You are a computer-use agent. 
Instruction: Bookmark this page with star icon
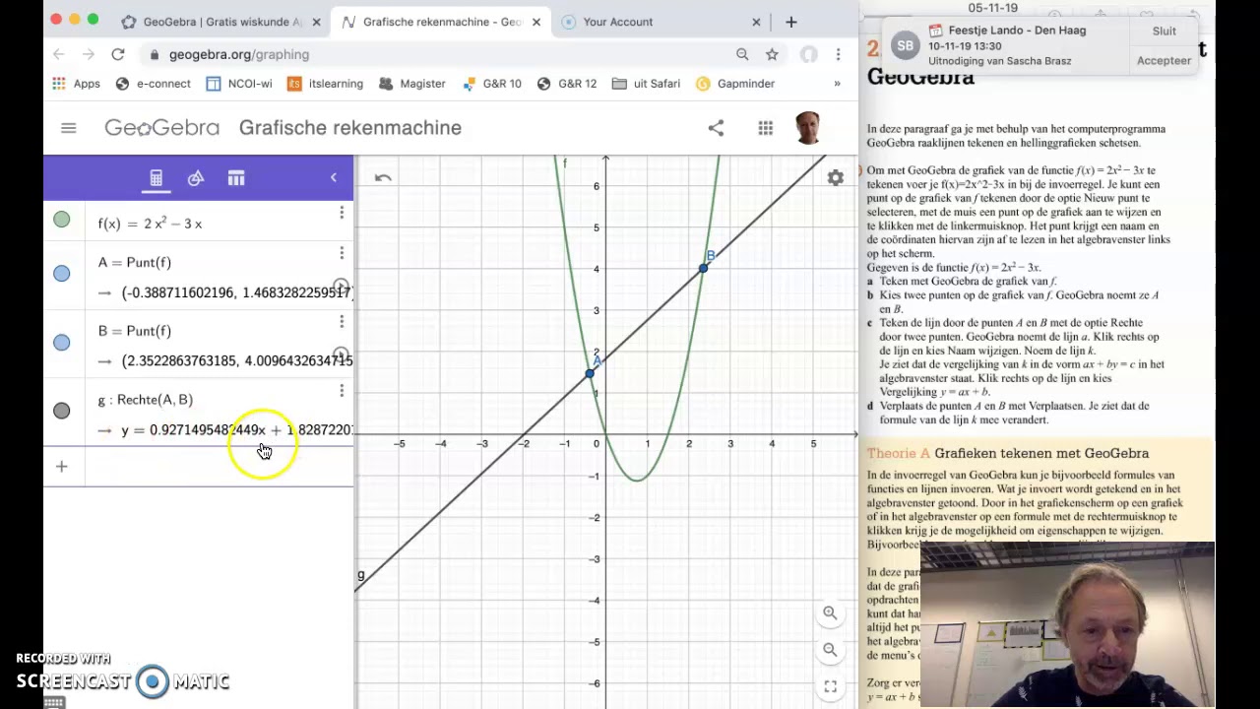click(x=772, y=55)
